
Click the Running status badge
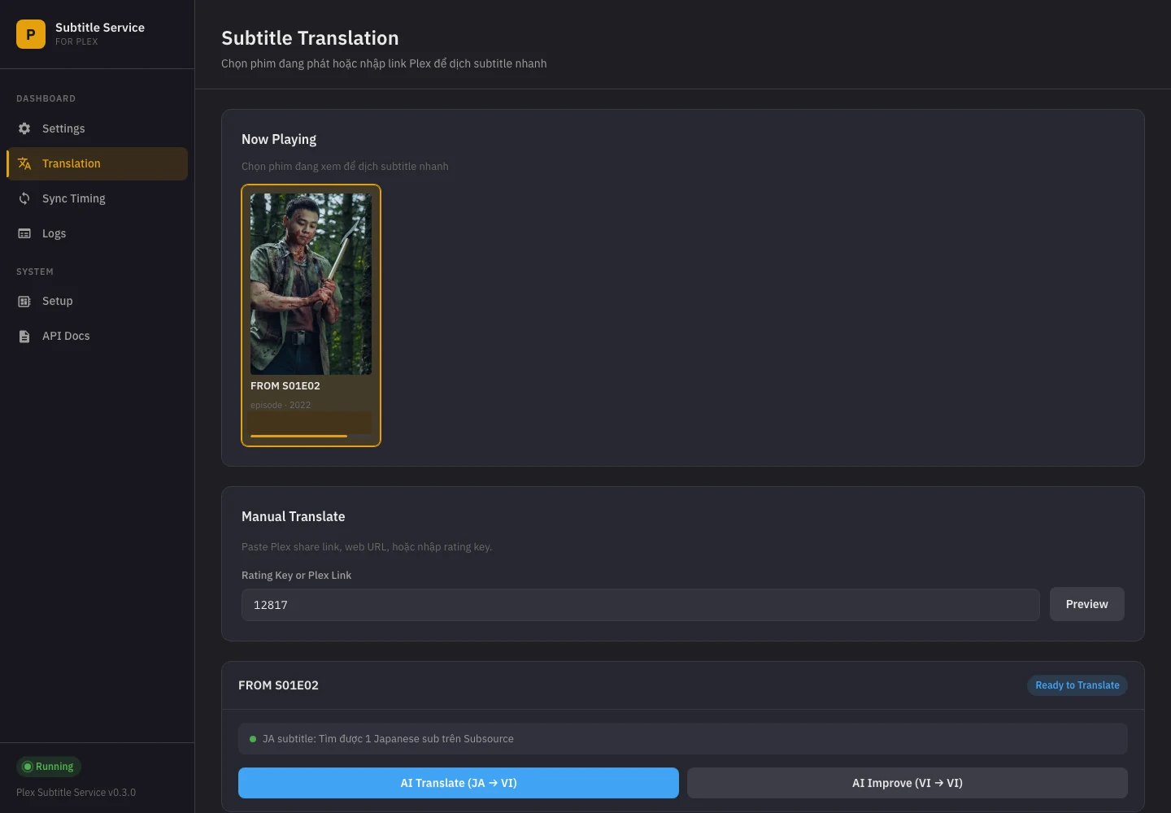coord(49,767)
